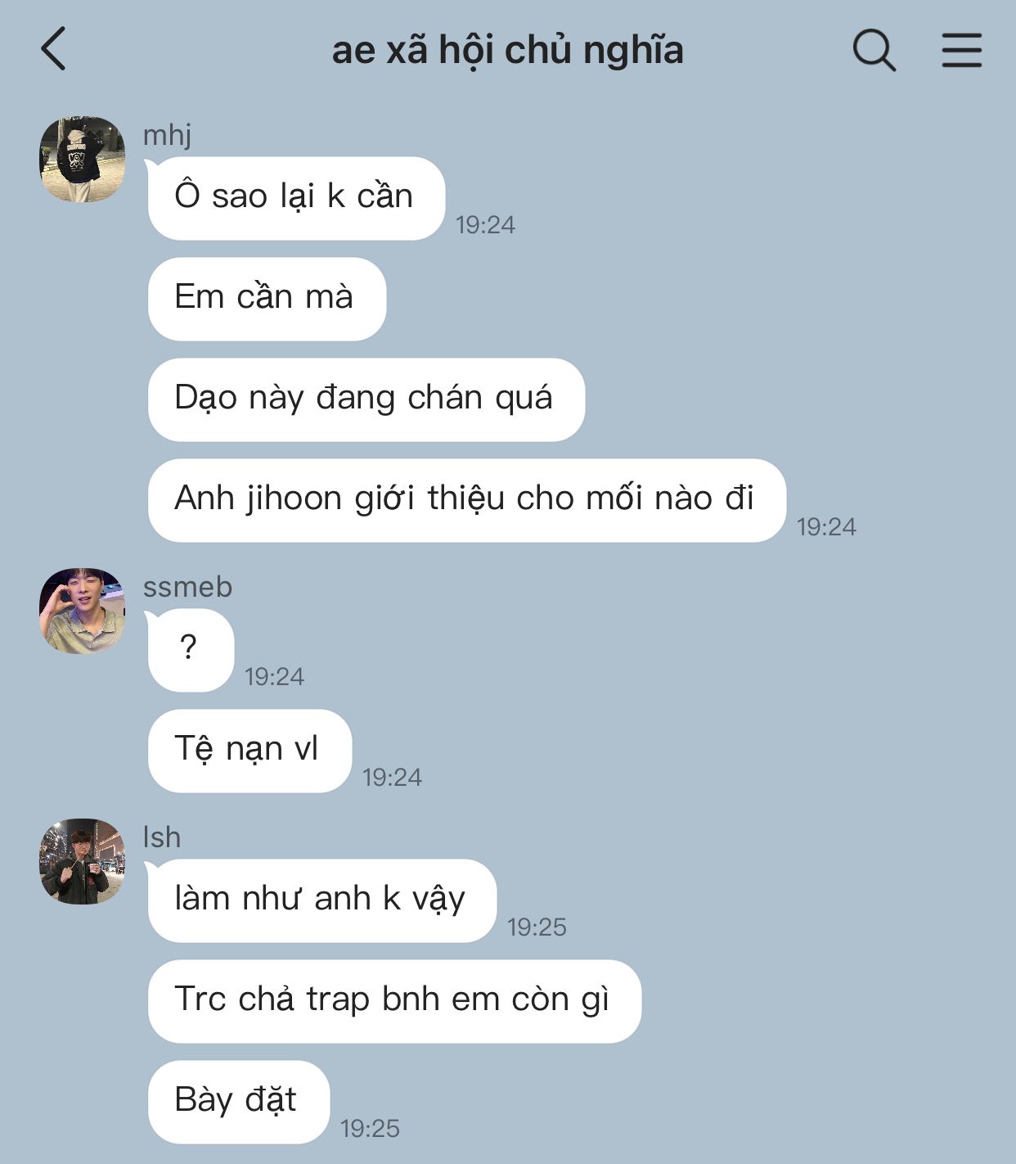Tap the 19:25 timestamp beside Bày đặt

[x=370, y=1129]
